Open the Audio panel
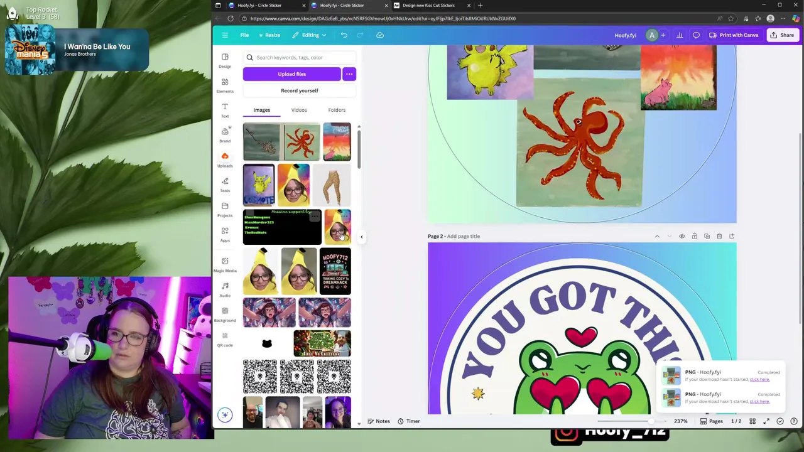This screenshot has width=804, height=452. click(225, 289)
